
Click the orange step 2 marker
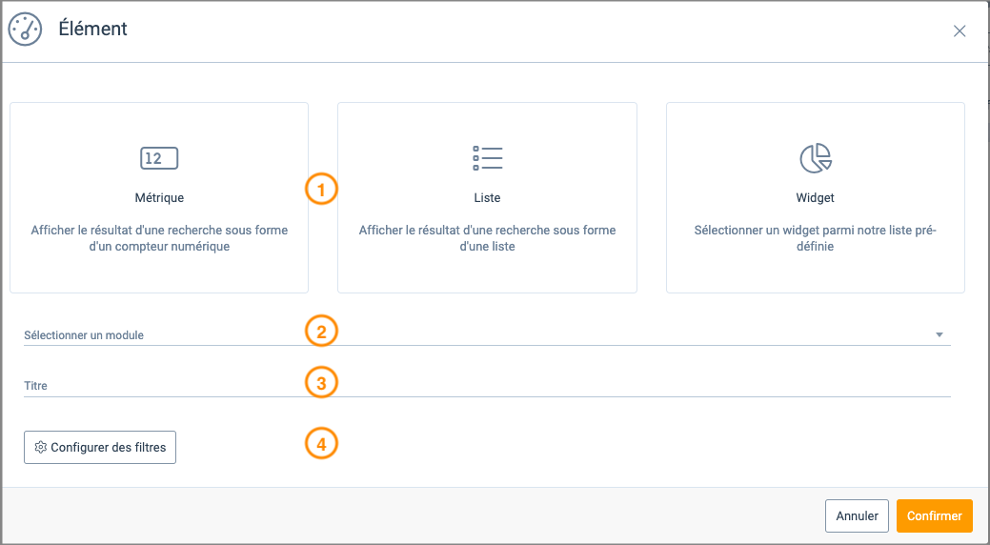(x=321, y=332)
